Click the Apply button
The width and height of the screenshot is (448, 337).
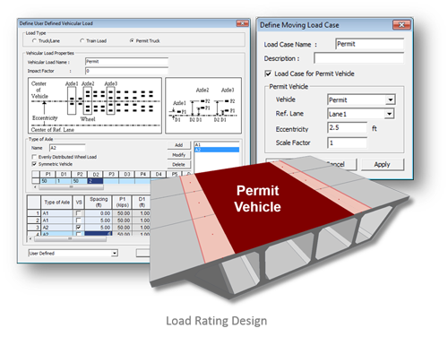click(x=383, y=164)
